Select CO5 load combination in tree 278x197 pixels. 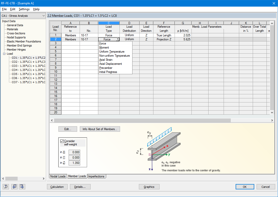(x=28, y=74)
